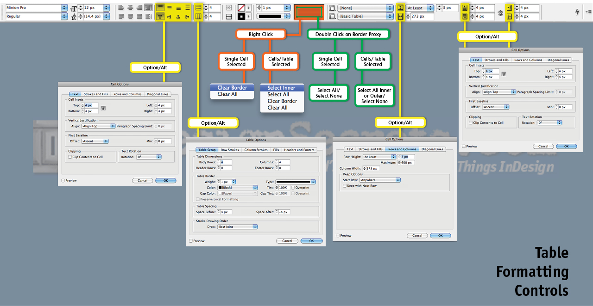Select the Align Top vertical alignment icon in the toolbar
The image size is (593, 306).
click(x=160, y=7)
